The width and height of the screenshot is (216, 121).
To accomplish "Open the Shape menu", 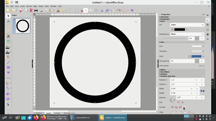I will coord(41,6).
